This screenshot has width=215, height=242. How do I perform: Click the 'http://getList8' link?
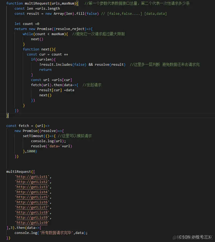coord(32,212)
